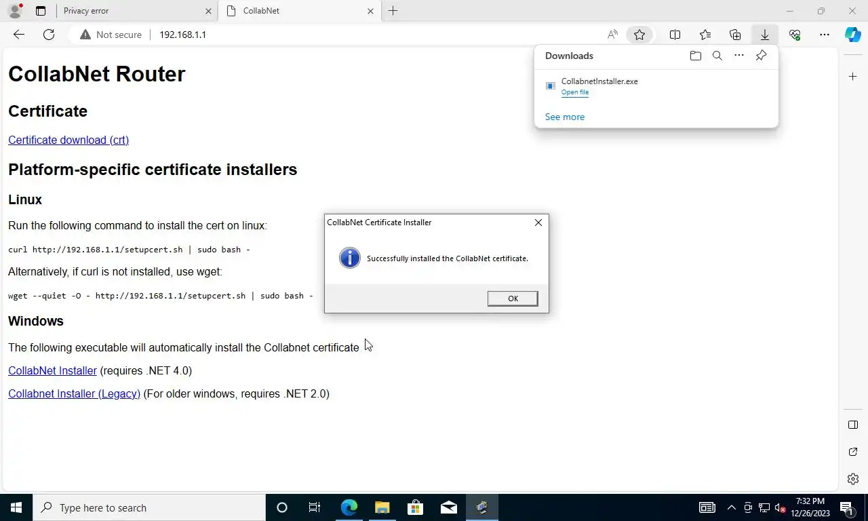Toggle the Downloads toolbar icon
The image size is (868, 521).
point(765,35)
